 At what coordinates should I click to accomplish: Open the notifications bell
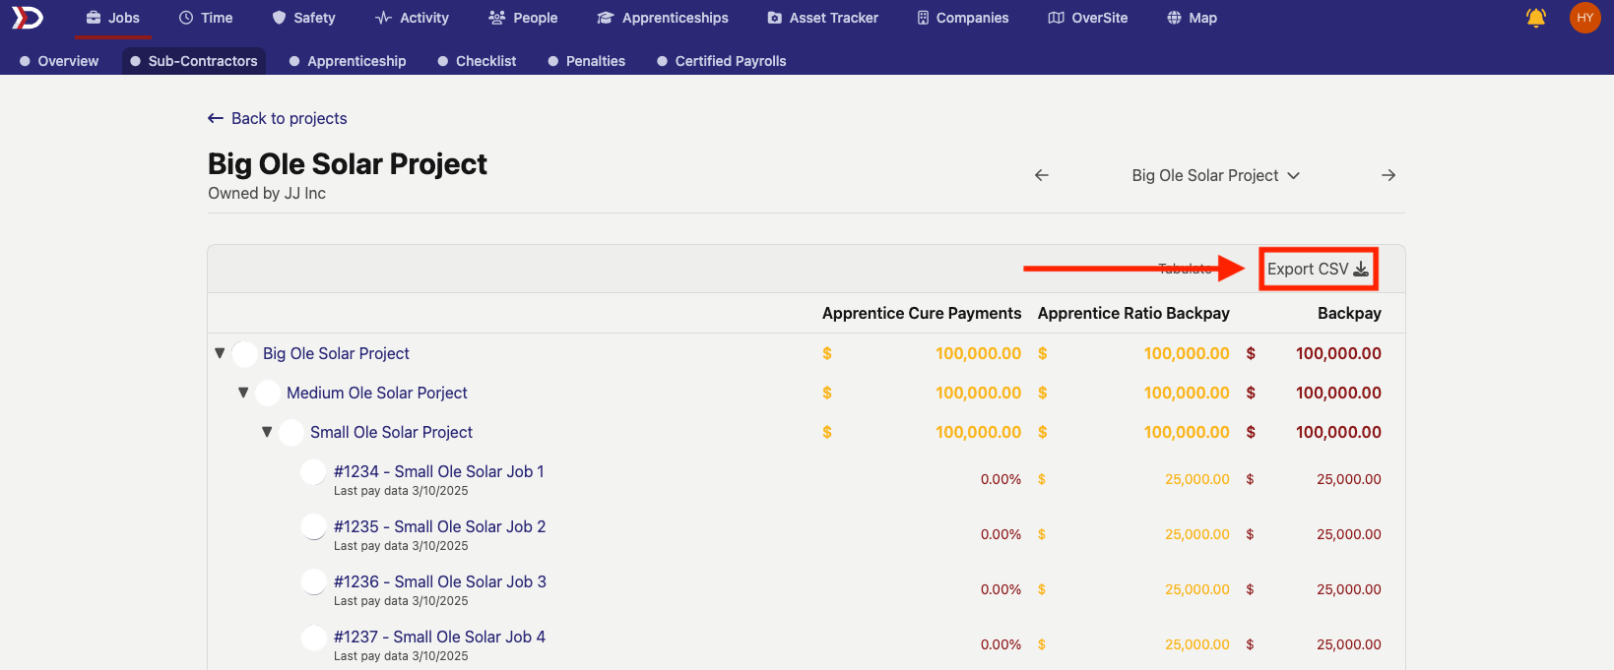[x=1535, y=18]
